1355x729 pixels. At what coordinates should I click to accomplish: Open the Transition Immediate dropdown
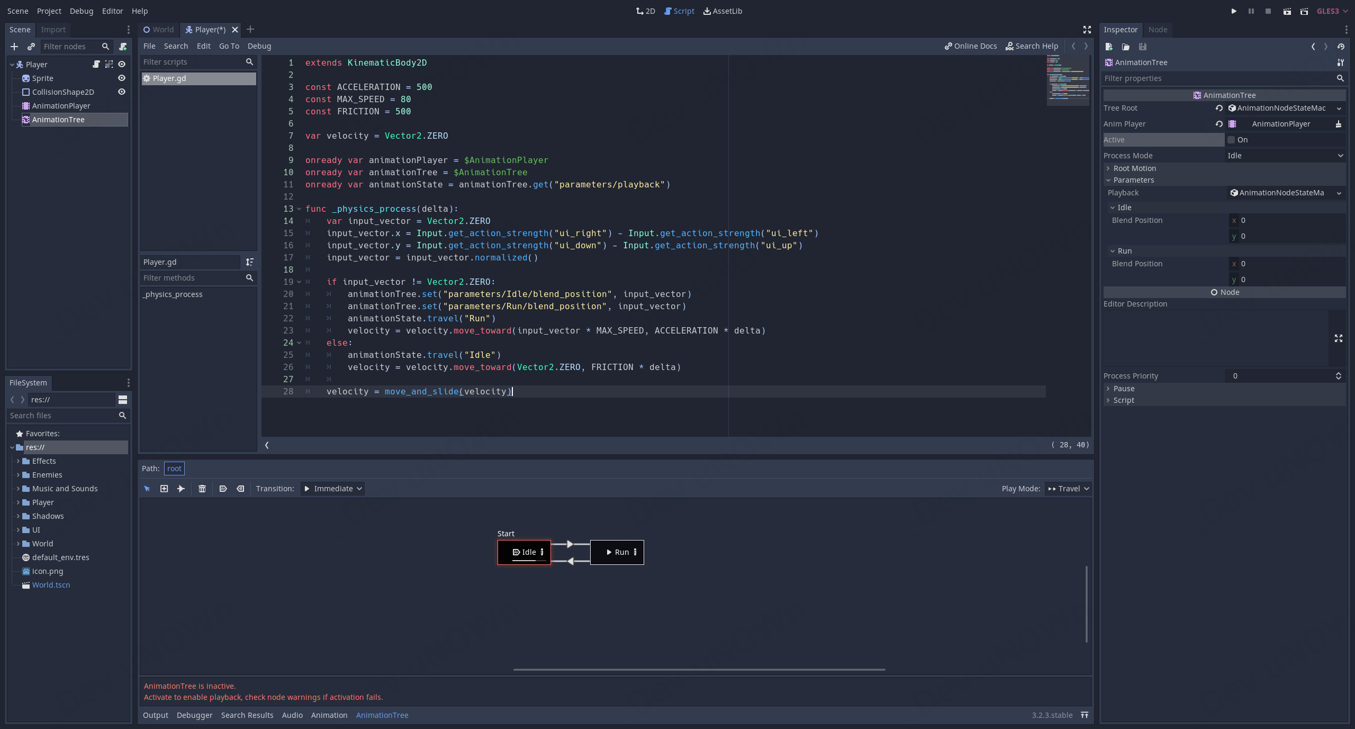[x=332, y=489]
